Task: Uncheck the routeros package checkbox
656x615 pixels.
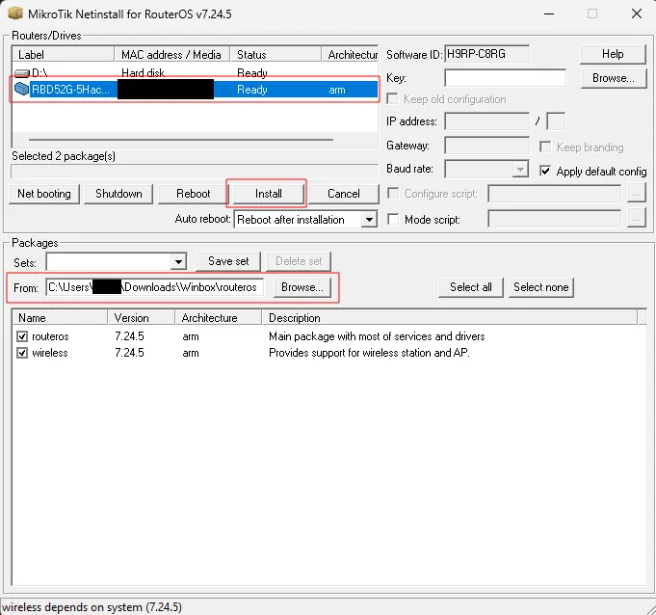Action: point(22,336)
